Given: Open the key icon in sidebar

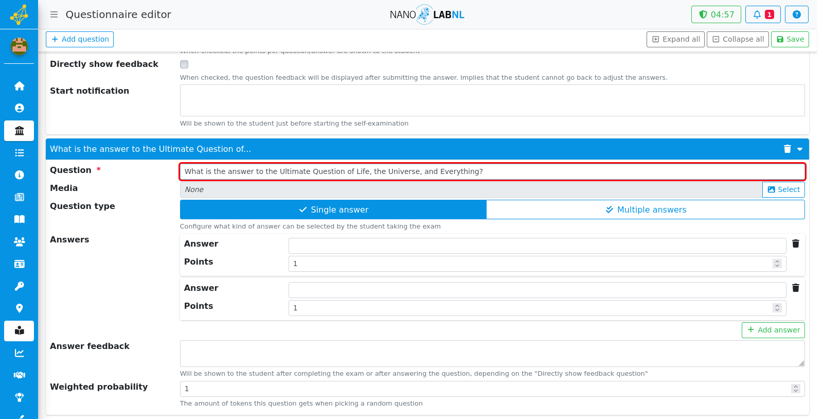Looking at the screenshot, I should click(x=20, y=286).
